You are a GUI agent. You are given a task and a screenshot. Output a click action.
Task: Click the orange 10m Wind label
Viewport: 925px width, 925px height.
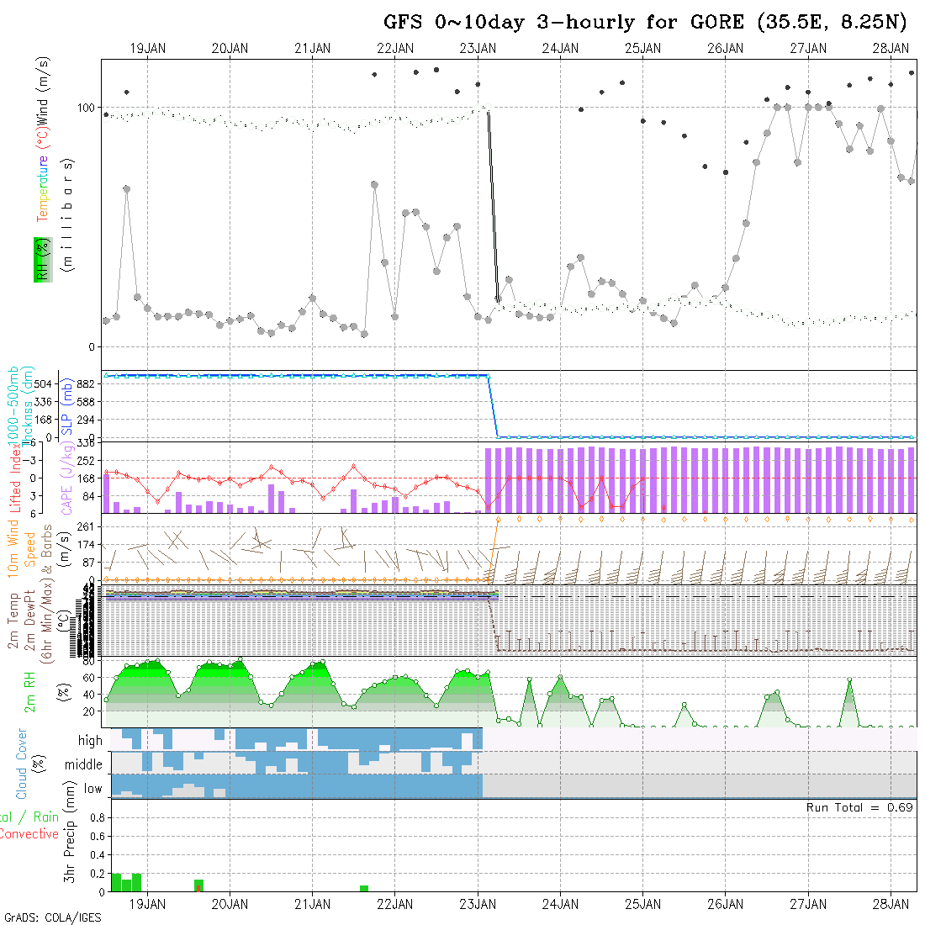click(x=13, y=548)
